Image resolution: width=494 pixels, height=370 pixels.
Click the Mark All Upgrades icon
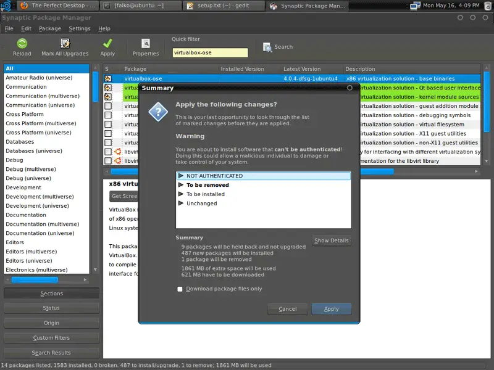(x=65, y=43)
